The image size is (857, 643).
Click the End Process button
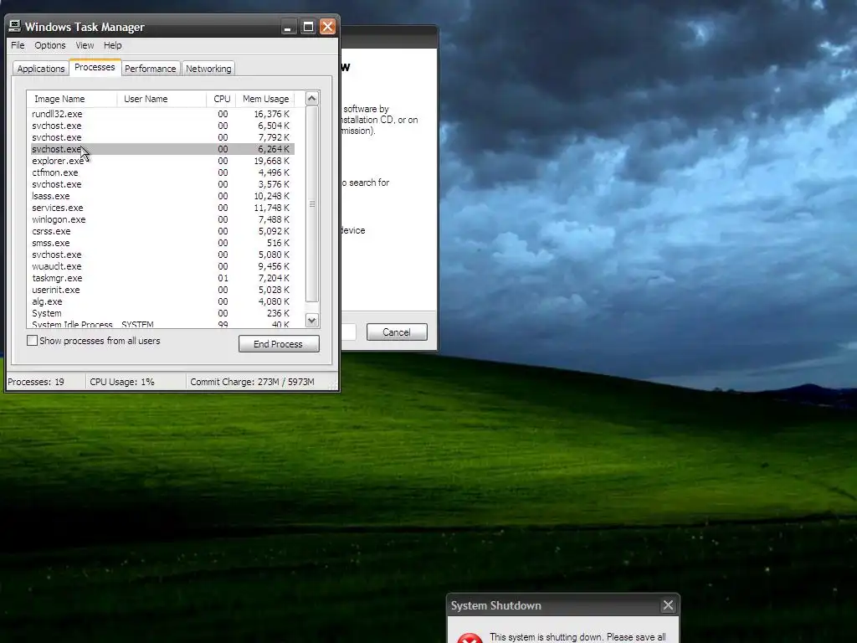click(x=279, y=344)
